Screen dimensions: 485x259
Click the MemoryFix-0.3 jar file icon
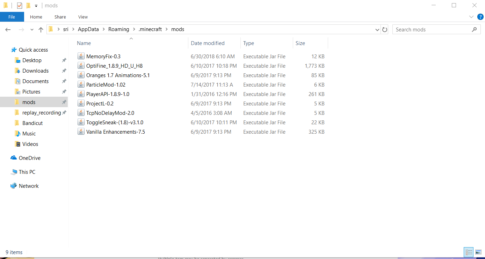81,56
